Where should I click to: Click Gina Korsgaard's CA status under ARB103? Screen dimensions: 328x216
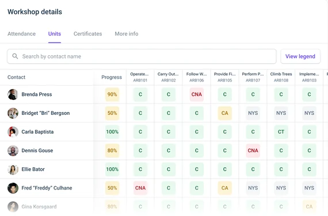click(x=309, y=207)
